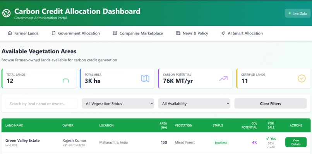Image resolution: width=312 pixels, height=154 pixels.
Task: Open the All Availability dropdown
Action: [194, 103]
